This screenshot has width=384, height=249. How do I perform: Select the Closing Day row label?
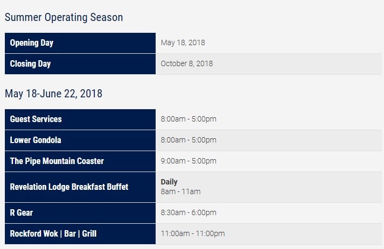pyautogui.click(x=30, y=64)
